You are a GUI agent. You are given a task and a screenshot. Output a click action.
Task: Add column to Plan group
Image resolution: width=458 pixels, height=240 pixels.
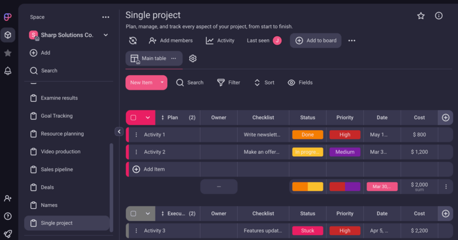tap(445, 118)
